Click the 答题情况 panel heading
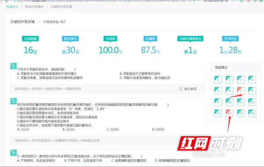The height and width of the screenshot is (167, 264). tap(221, 68)
